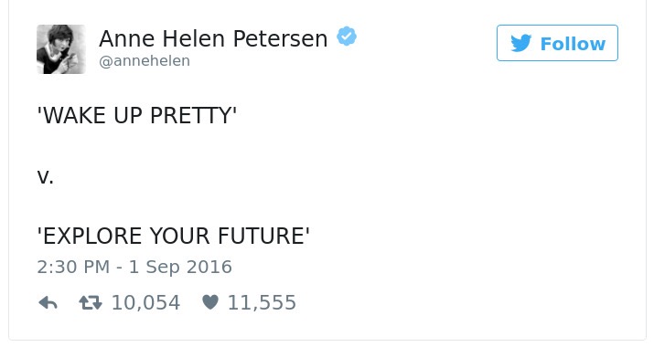Click the word 'Petersen' in the display name
654x347 pixels.
pos(280,38)
